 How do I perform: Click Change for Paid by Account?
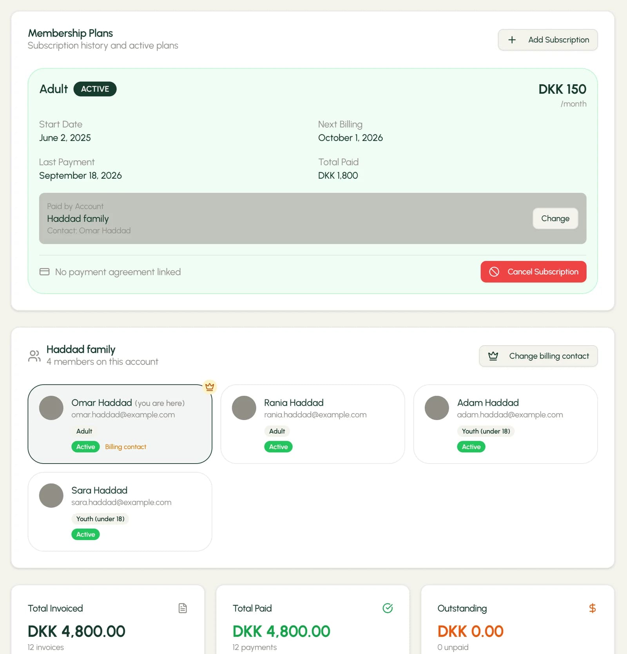[555, 218]
